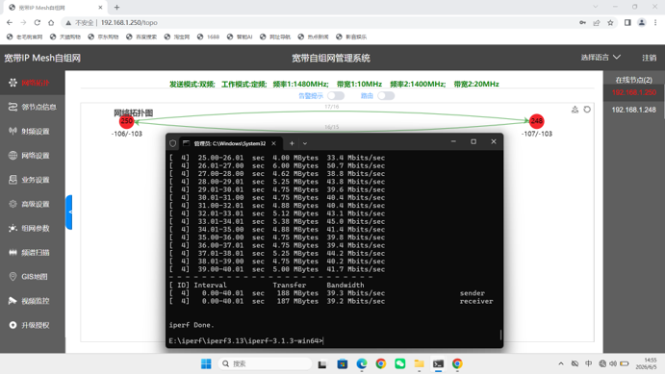
Task: Click the terminal shield admin icon
Action: tap(172, 143)
